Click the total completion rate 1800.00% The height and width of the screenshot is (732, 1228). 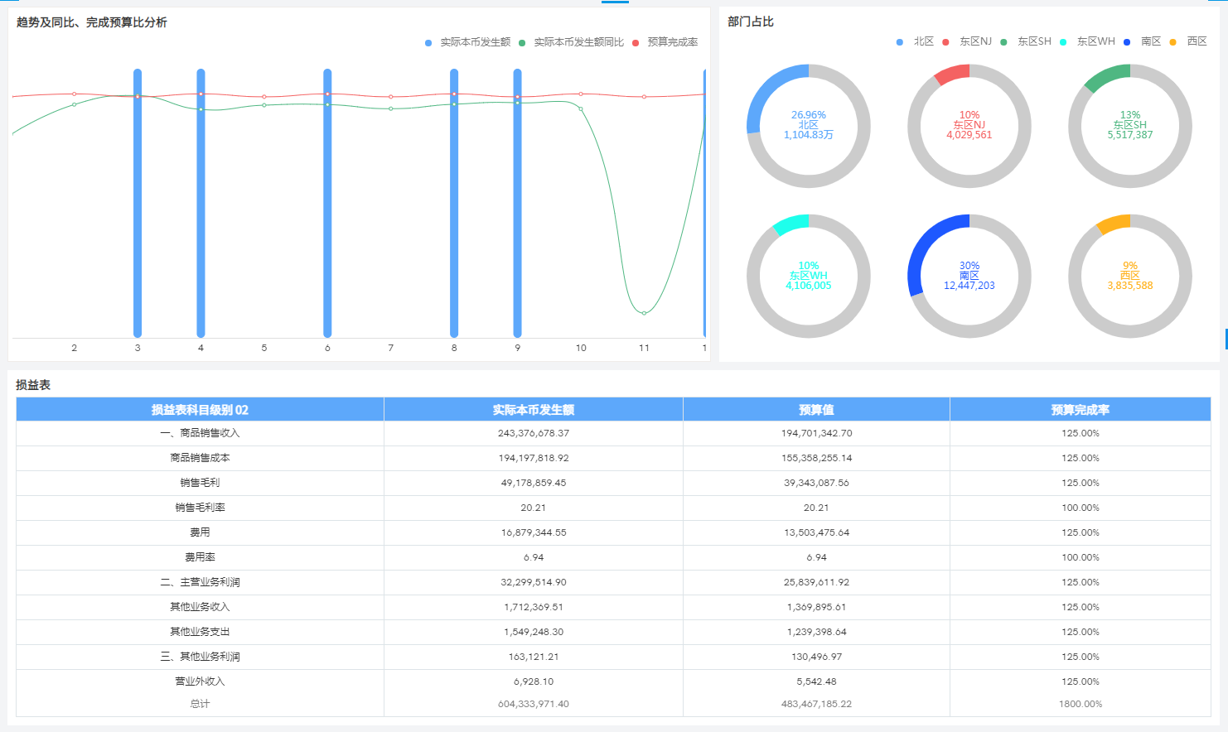pyautogui.click(x=1081, y=704)
